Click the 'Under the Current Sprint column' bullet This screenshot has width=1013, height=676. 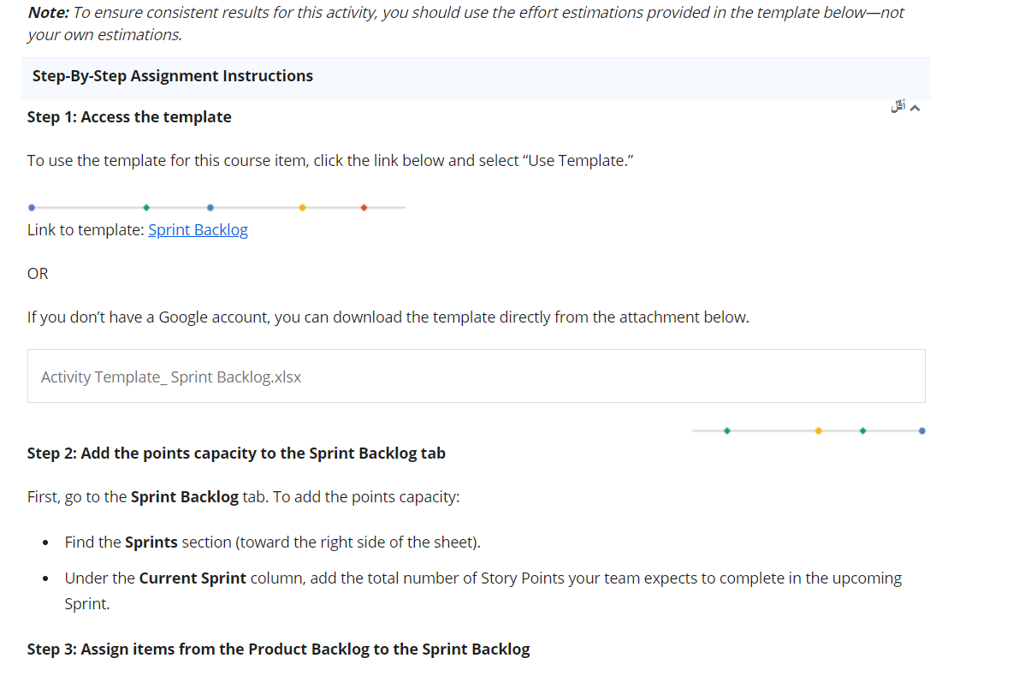pos(483,590)
